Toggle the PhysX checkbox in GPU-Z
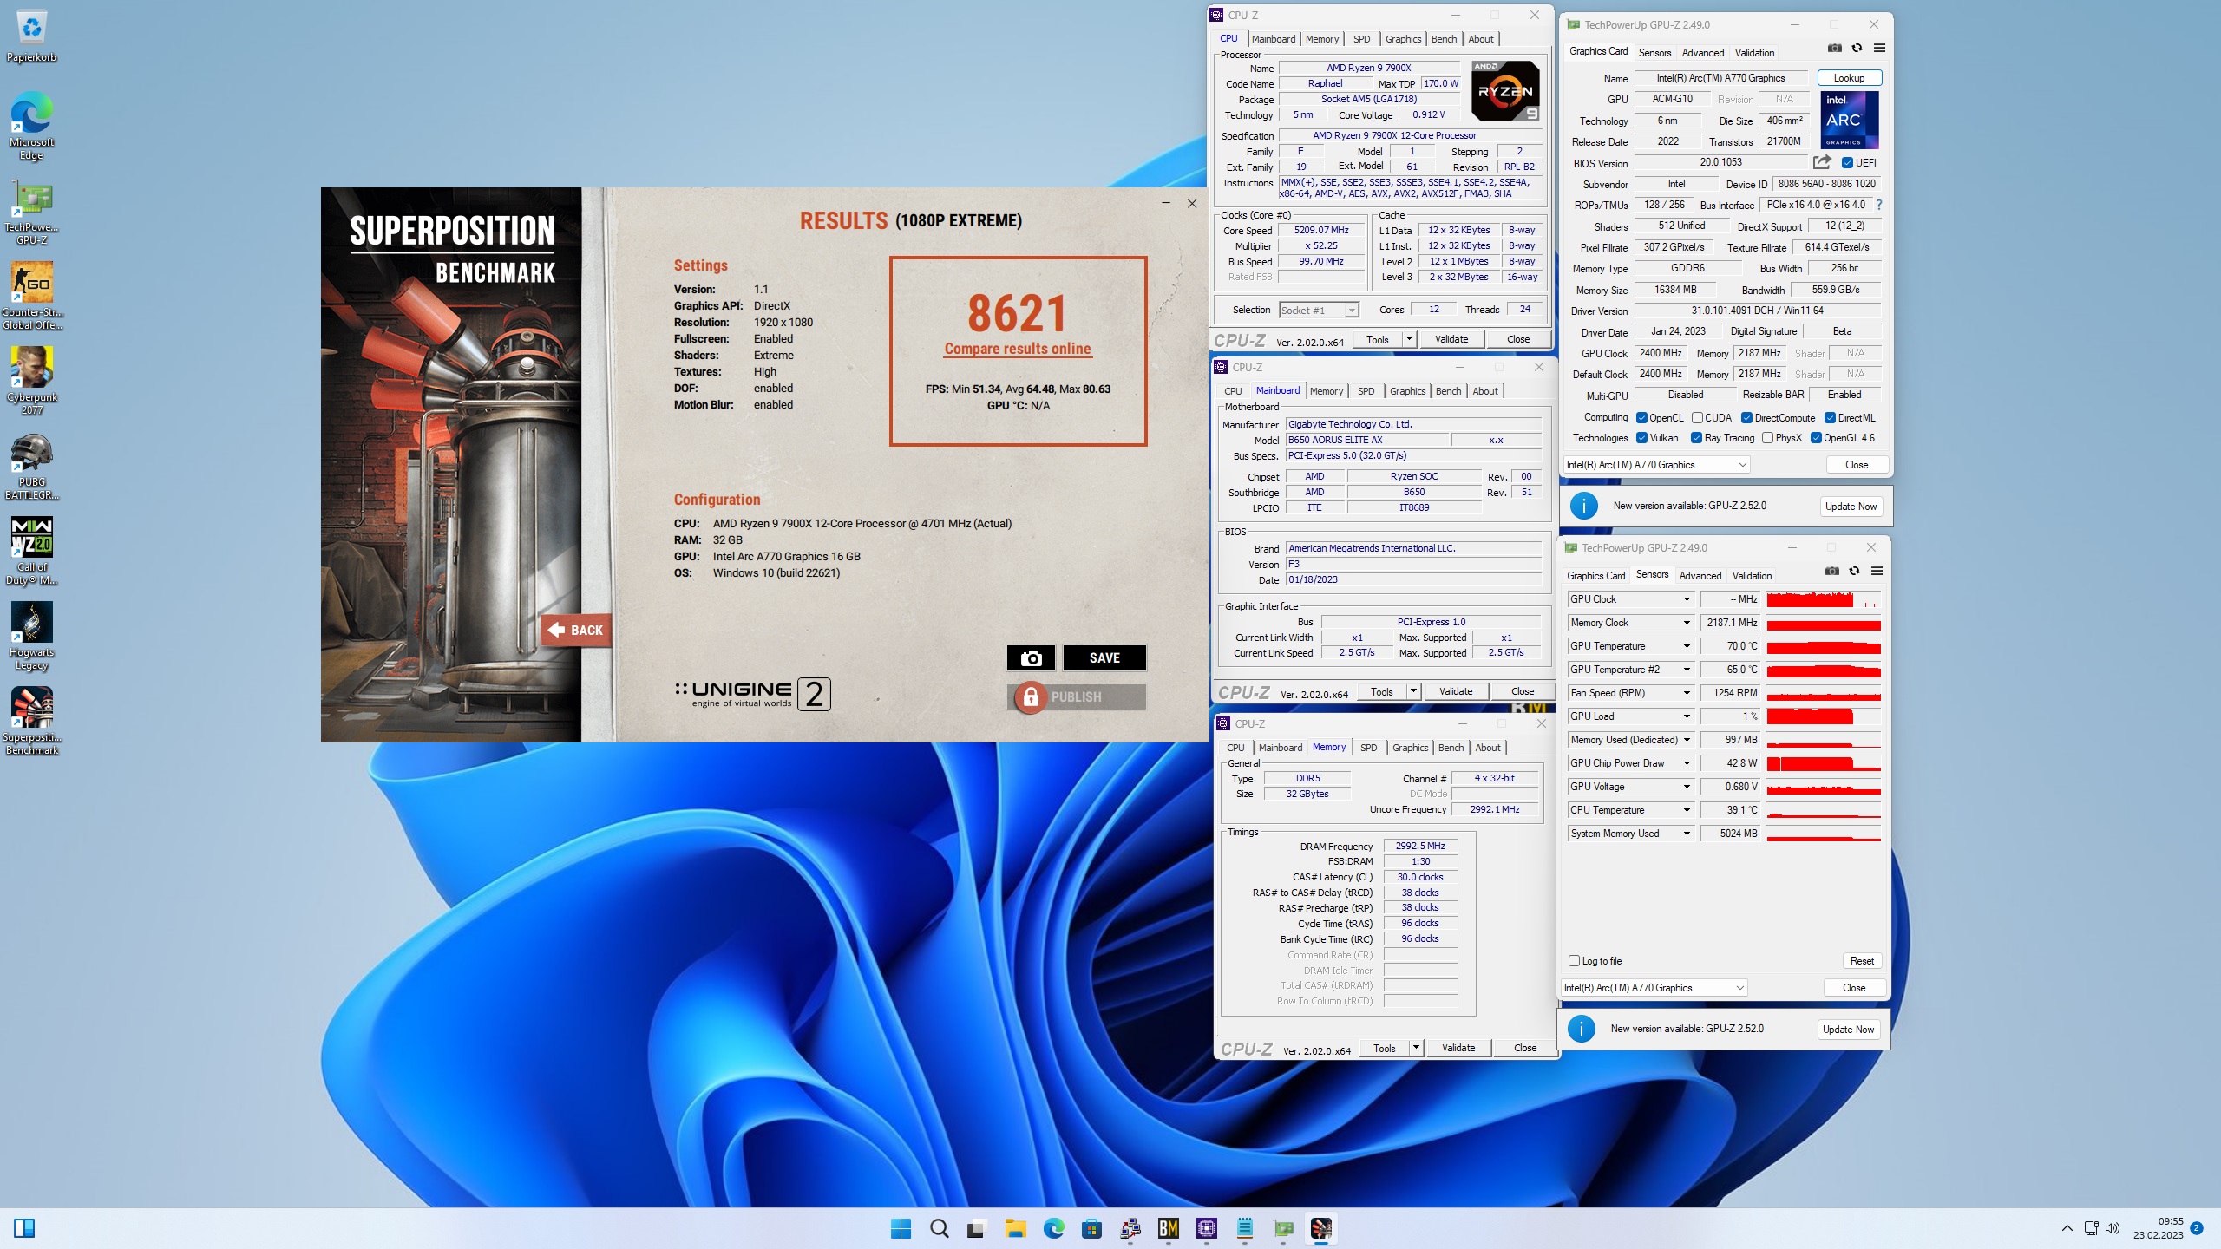Viewport: 2221px width, 1249px height. point(1767,438)
